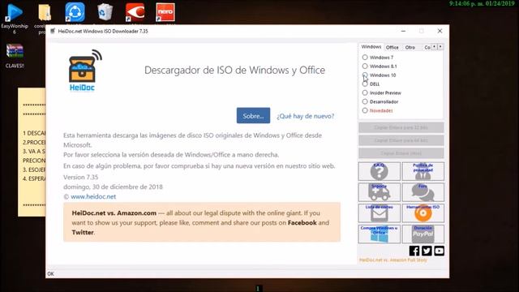Select the Desarrollador radio button

pos(365,101)
